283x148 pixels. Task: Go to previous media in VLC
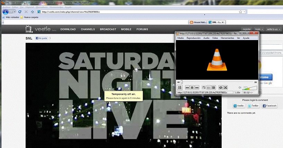[x=187, y=87]
